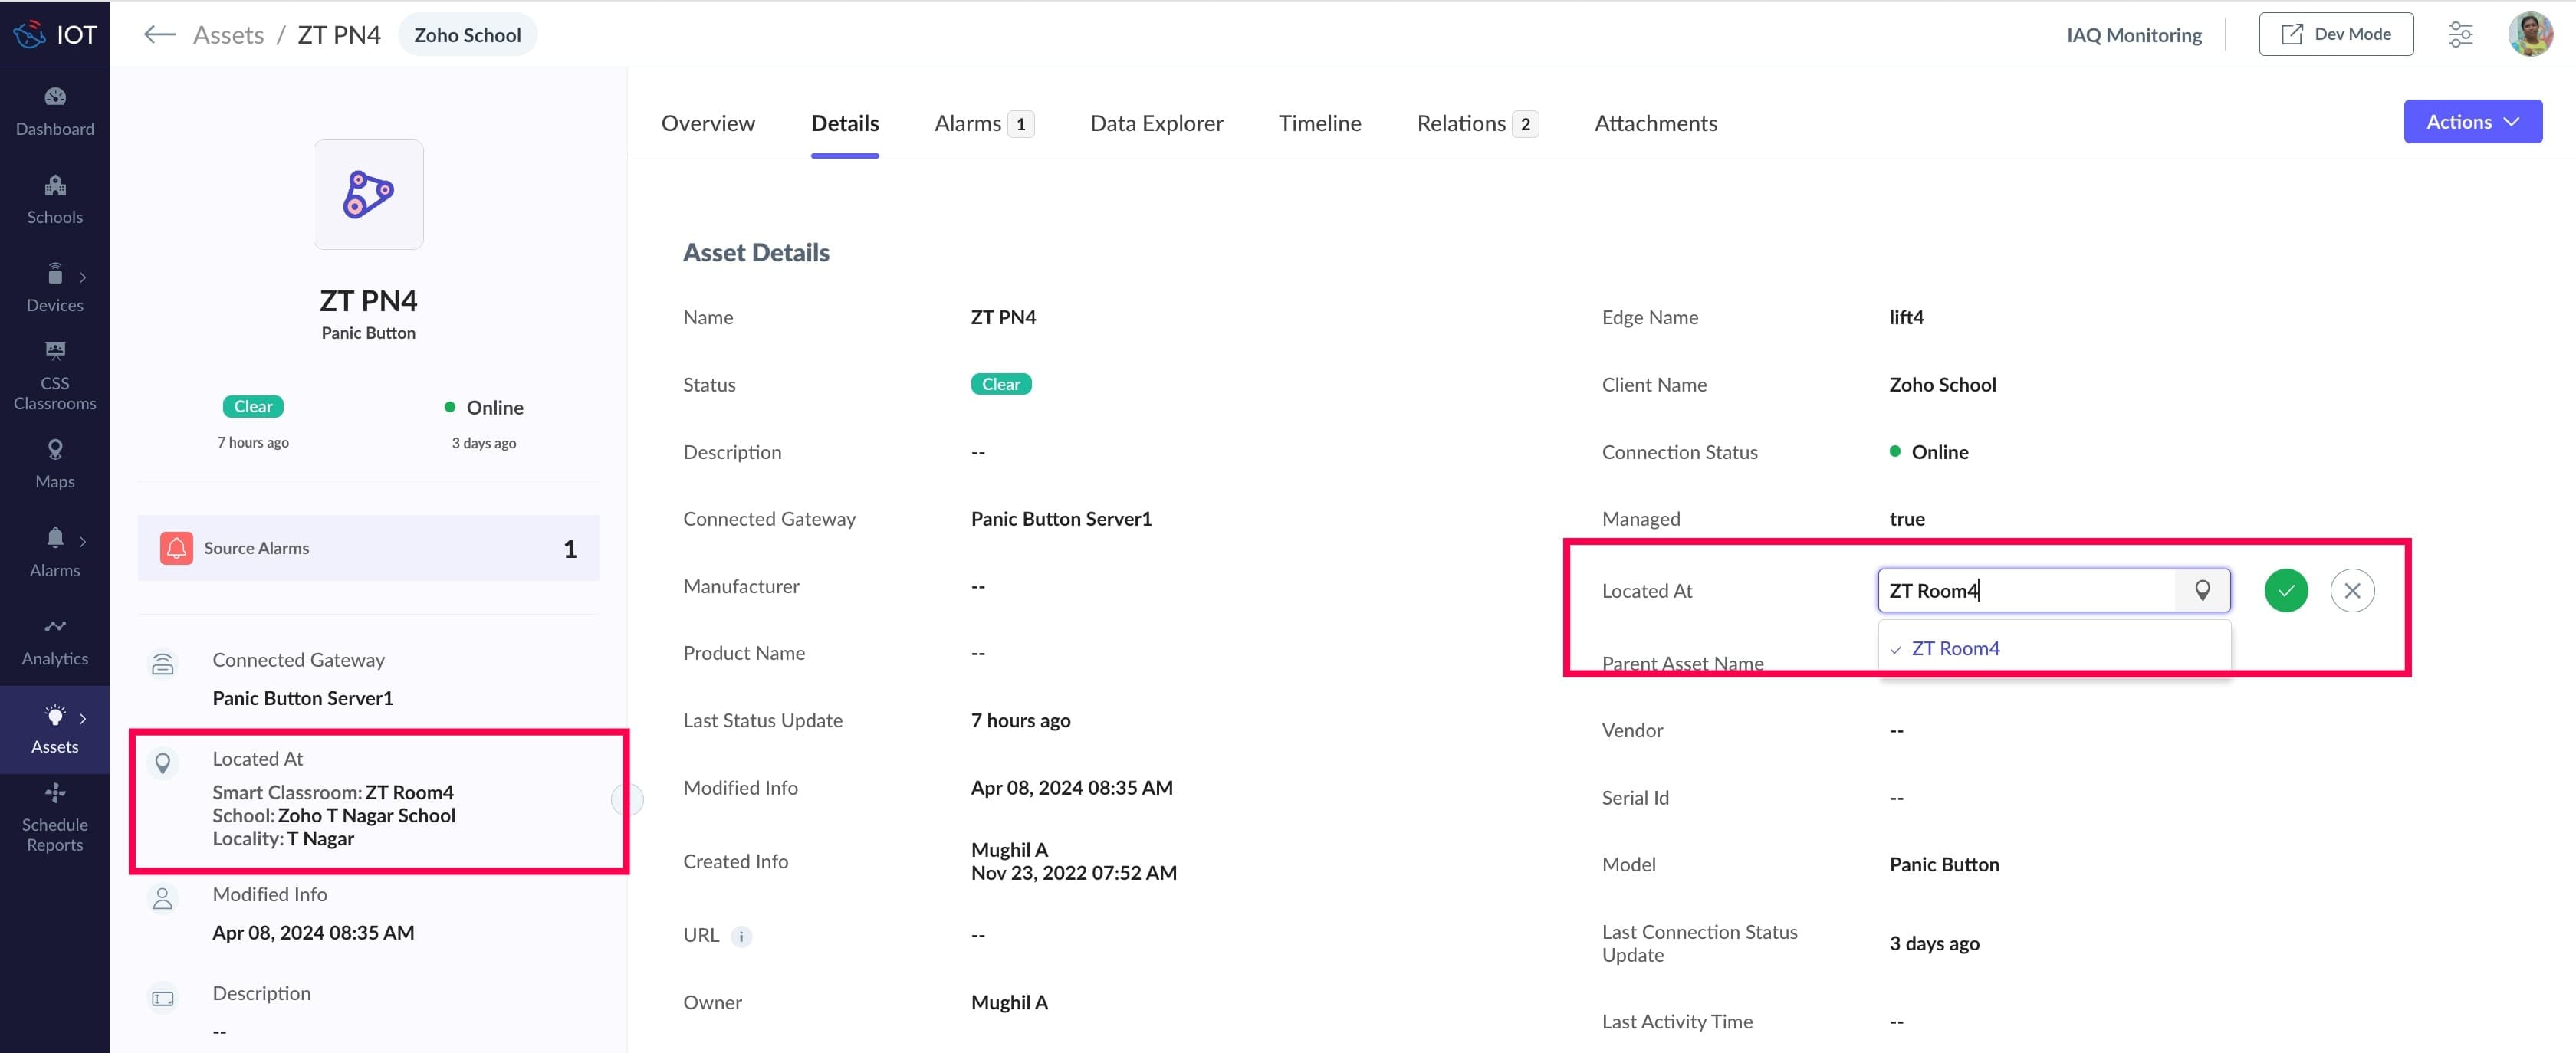Go to Schools in sidebar
This screenshot has height=1053, width=2576.
pyautogui.click(x=55, y=200)
